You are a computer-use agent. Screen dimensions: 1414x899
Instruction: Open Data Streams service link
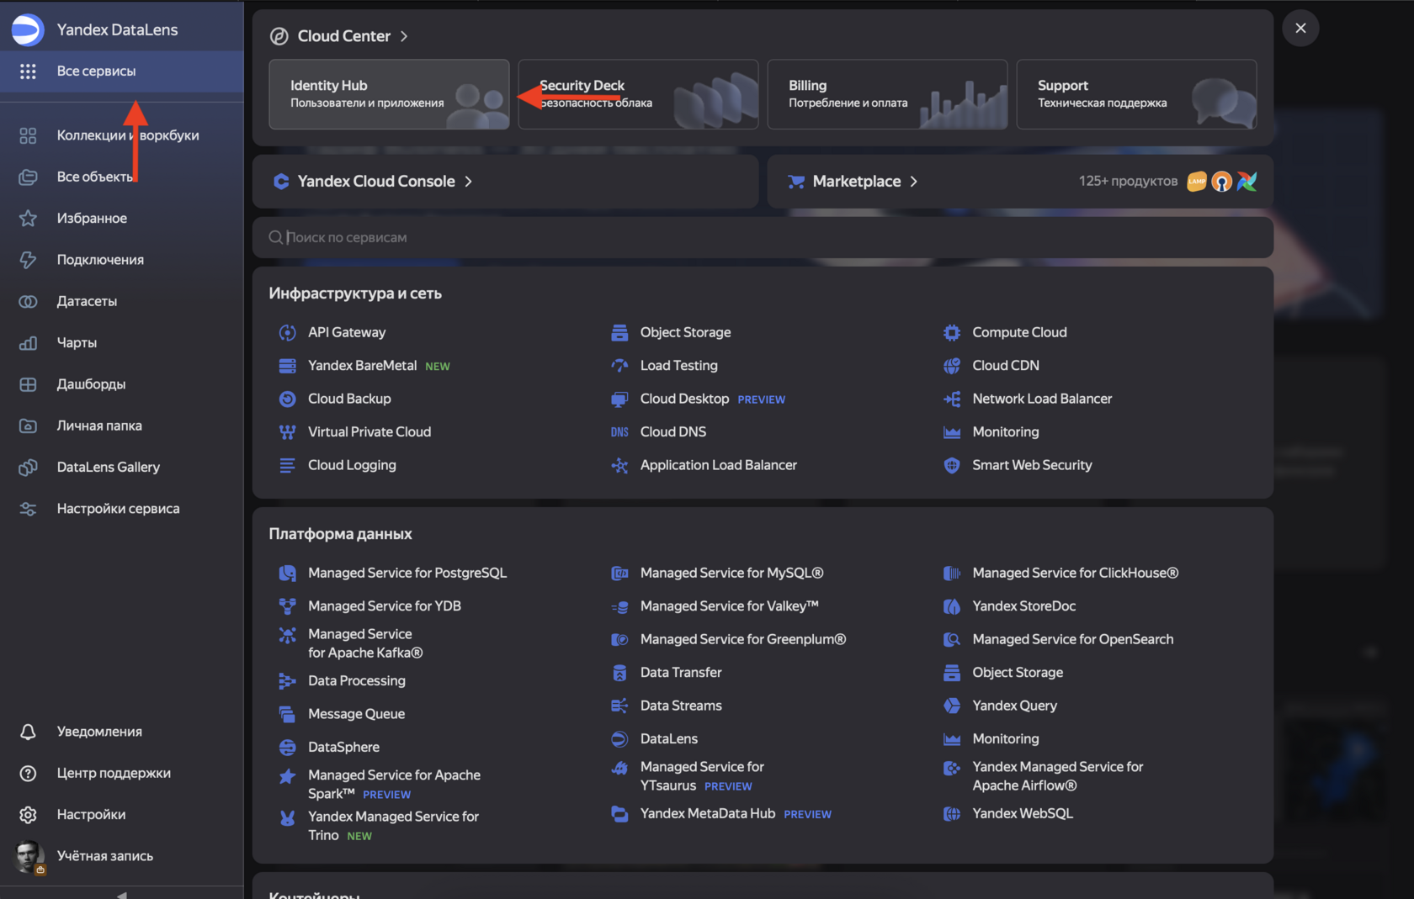tap(681, 706)
